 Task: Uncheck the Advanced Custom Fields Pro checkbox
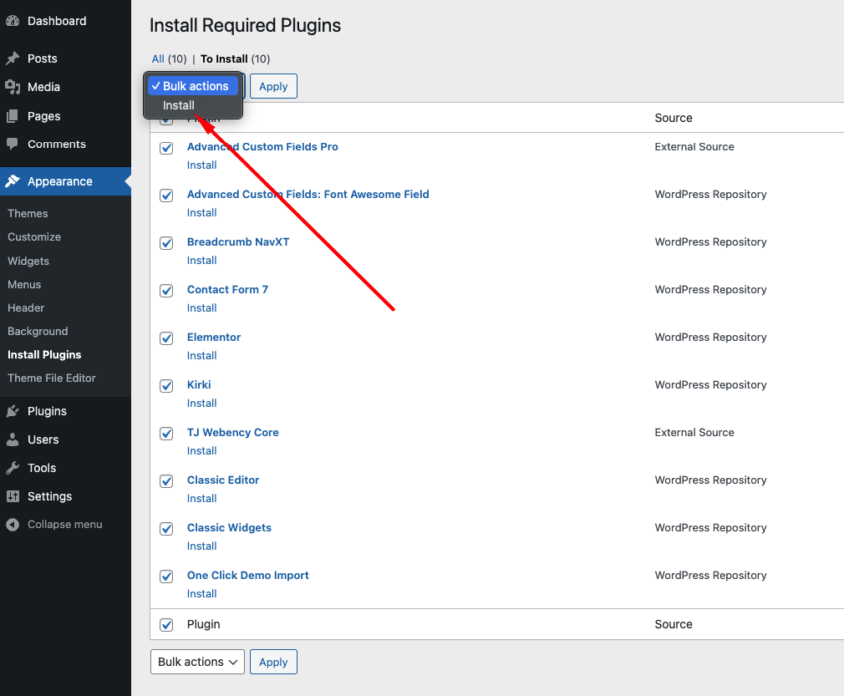(166, 148)
